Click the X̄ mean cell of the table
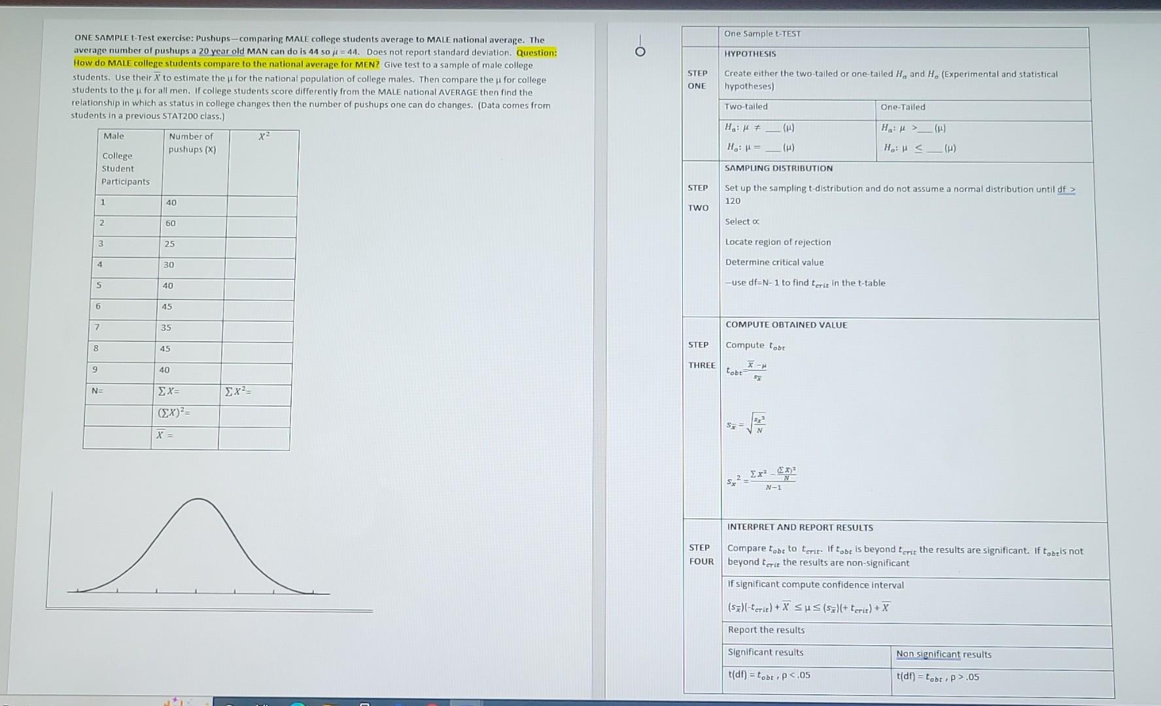Screen dimensions: 1161x706 click(x=163, y=435)
